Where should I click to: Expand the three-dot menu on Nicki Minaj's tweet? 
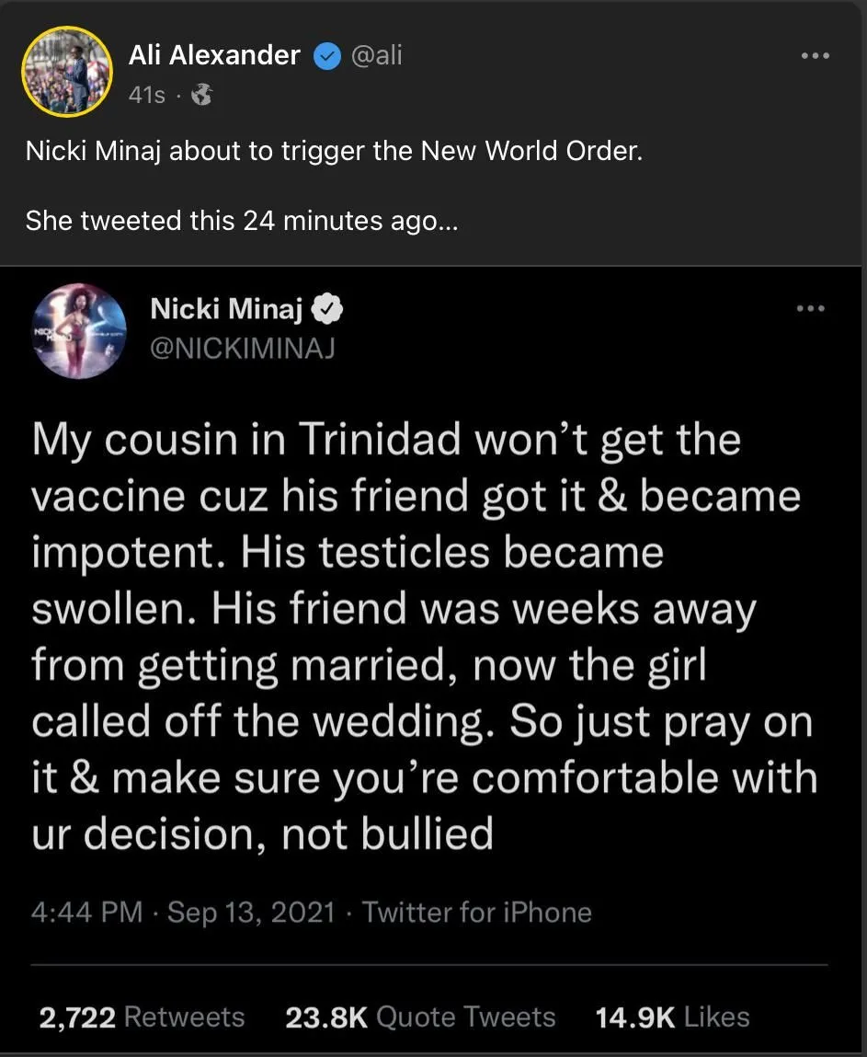(810, 309)
